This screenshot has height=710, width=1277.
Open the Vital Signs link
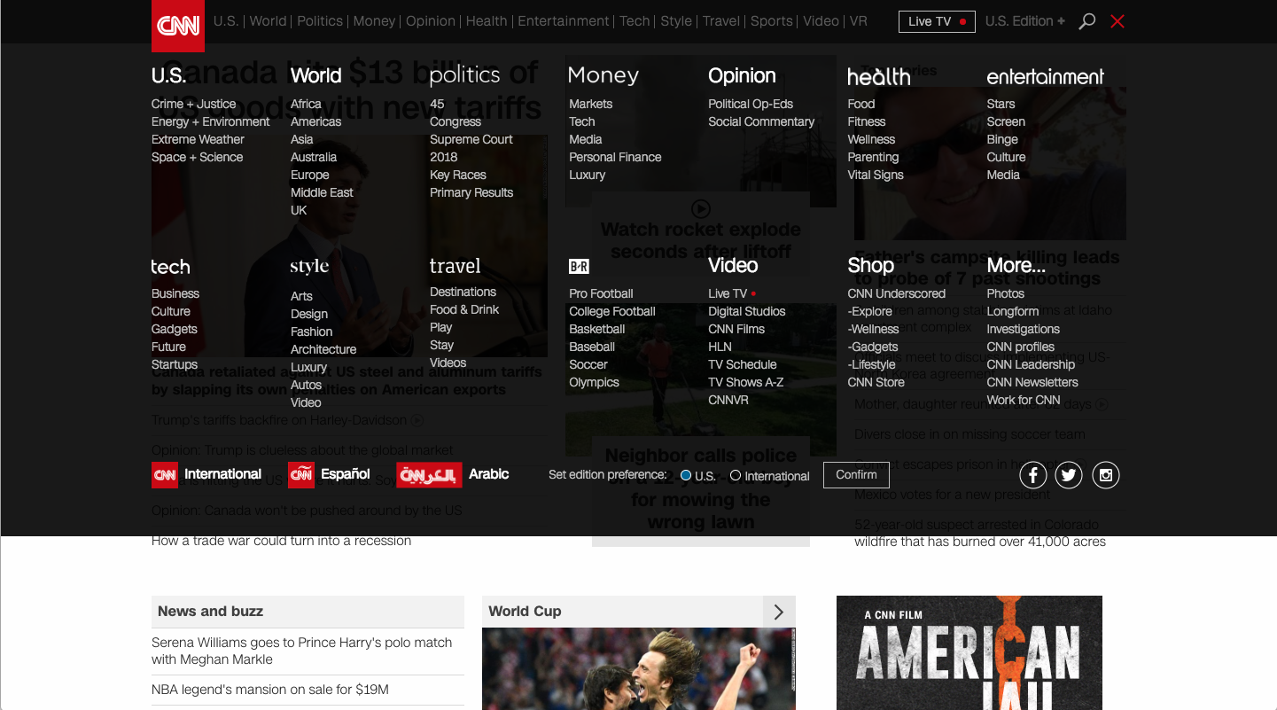click(x=876, y=175)
